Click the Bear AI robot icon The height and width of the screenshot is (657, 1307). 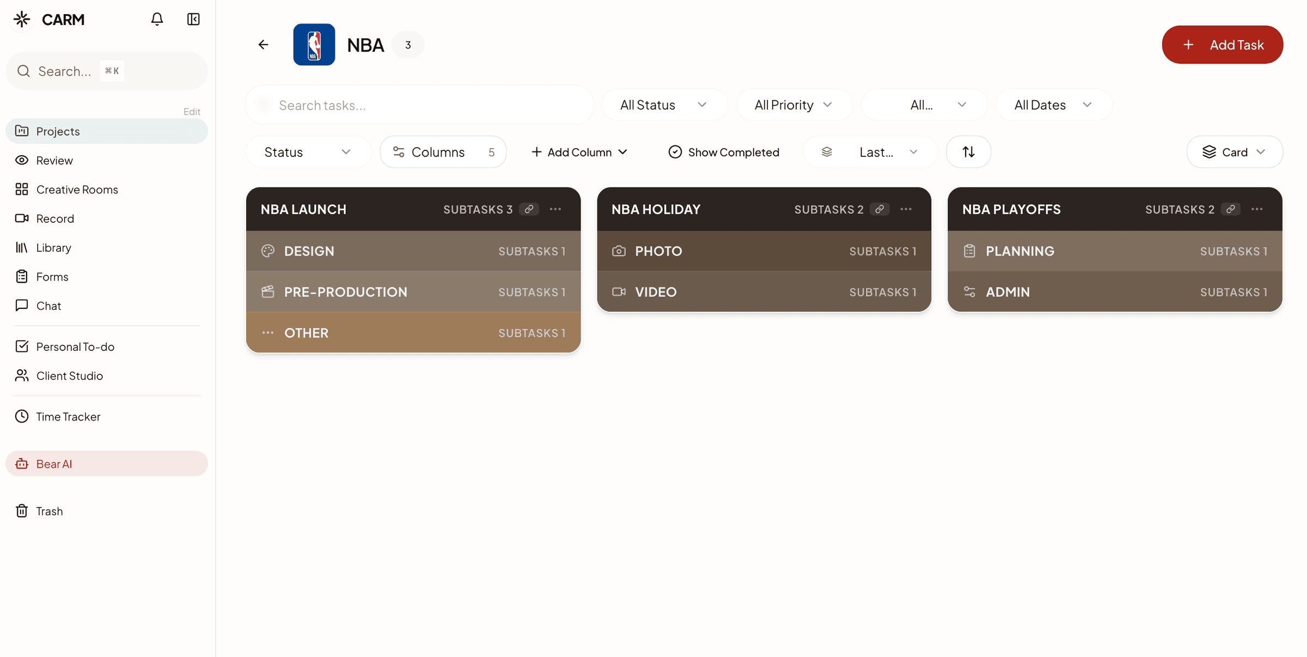22,464
